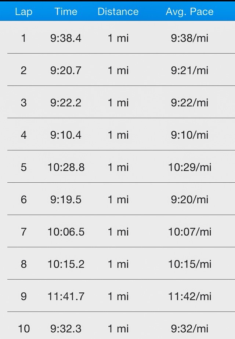
Task: Tap the 10:29/mi average pace value
Action: click(x=190, y=167)
